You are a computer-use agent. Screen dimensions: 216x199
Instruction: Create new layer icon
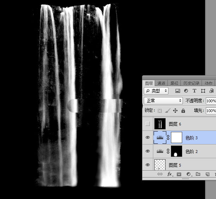click(208, 174)
